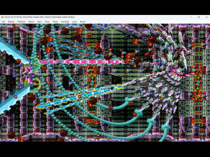The image size is (210, 157).
Task: Click the 1P SCORE readout at top left
Action: click(13, 25)
